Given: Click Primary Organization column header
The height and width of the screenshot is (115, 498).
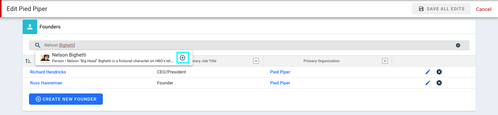Looking at the screenshot, I should click(x=322, y=61).
